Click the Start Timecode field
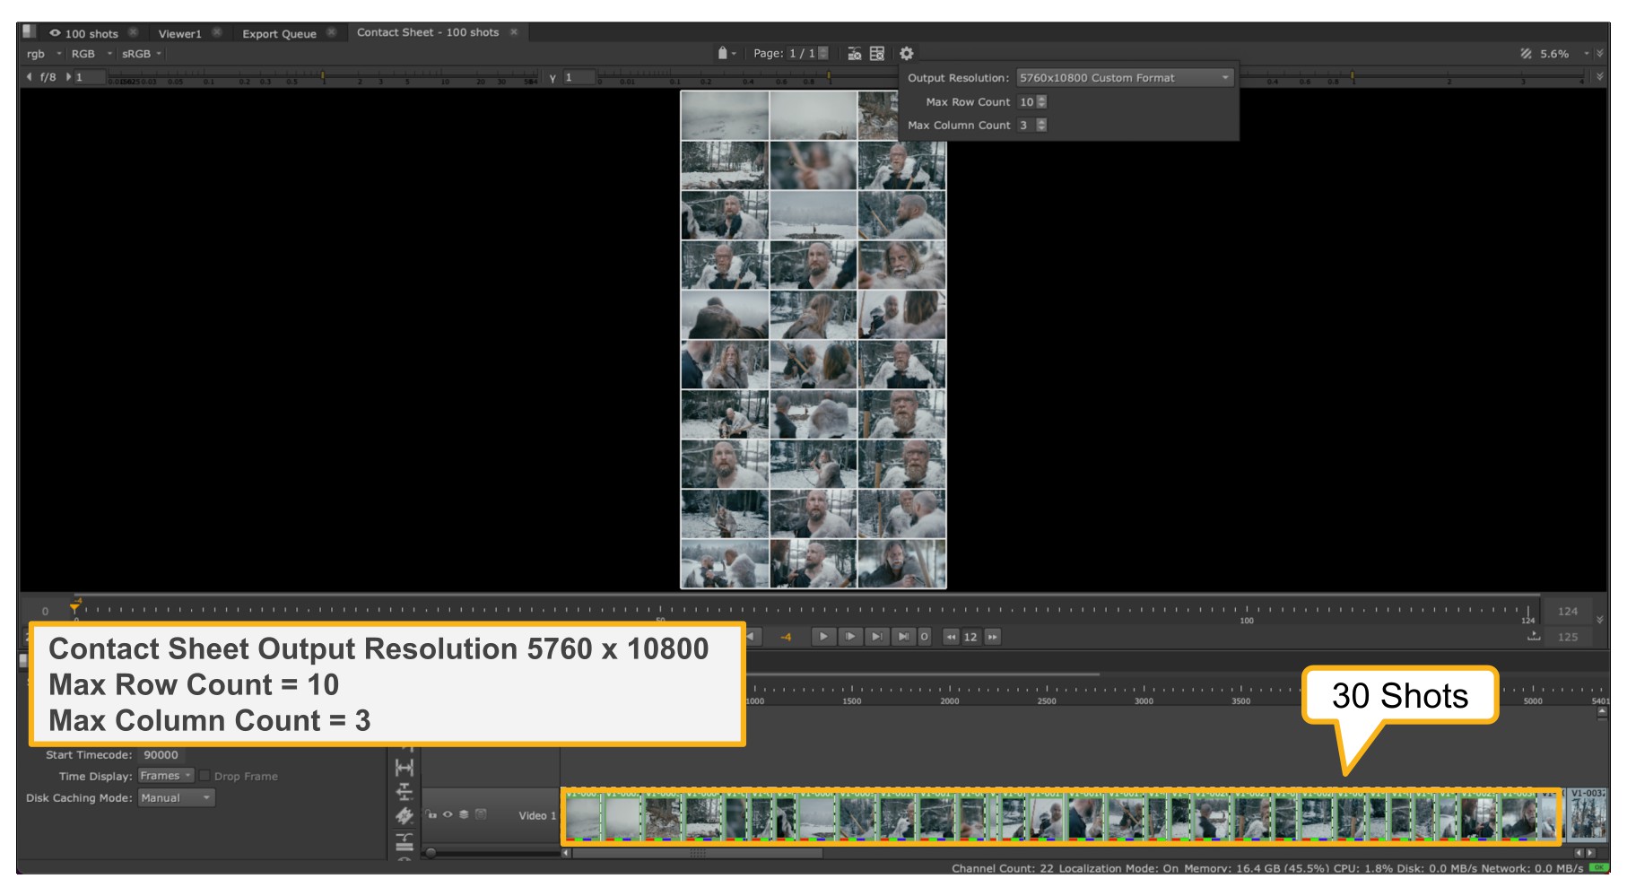Image resolution: width=1627 pixels, height=896 pixels. (161, 755)
